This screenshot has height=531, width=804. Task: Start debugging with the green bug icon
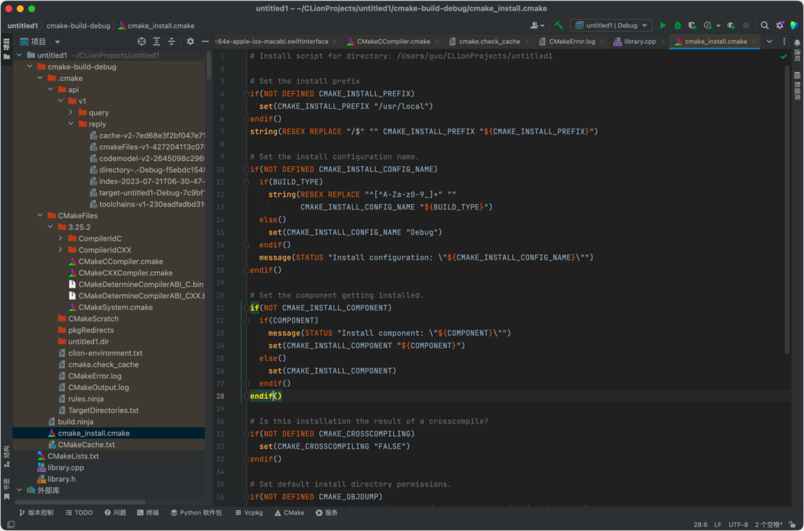point(677,25)
